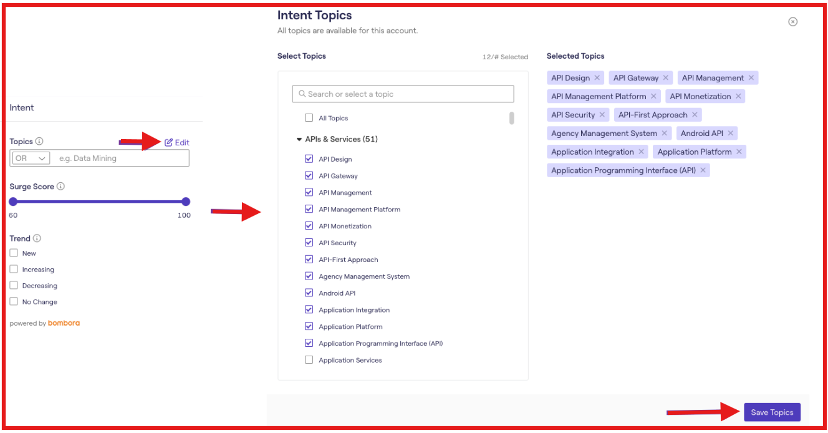Uncheck API-First Approach checkbox
828x433 pixels.
tap(309, 260)
